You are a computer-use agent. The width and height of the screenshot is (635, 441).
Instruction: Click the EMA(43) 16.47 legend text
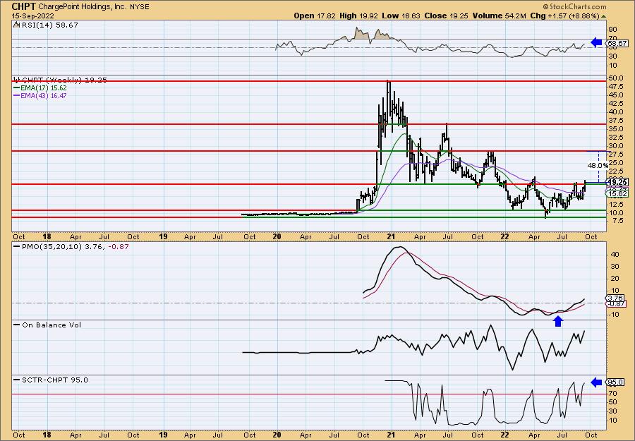tap(44, 96)
